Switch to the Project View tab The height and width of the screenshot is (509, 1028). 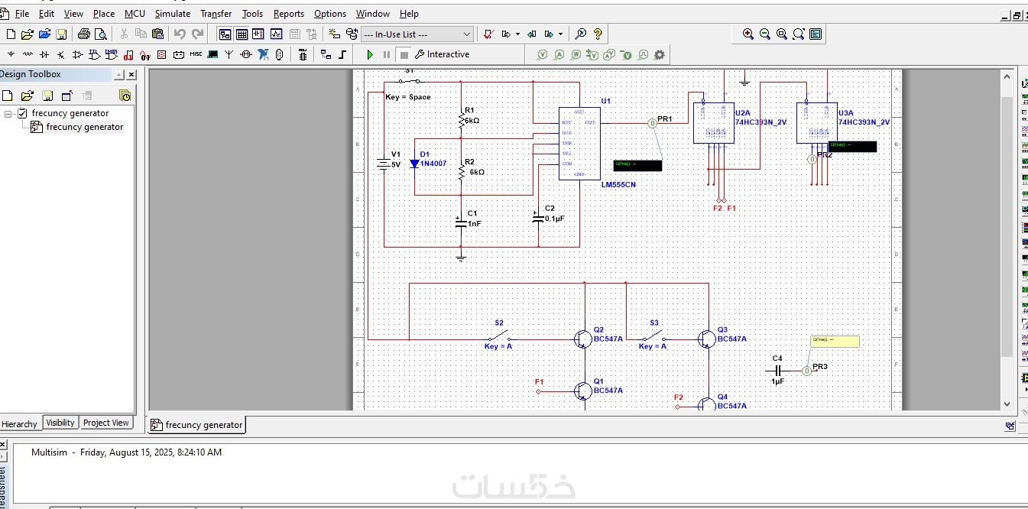pos(106,423)
